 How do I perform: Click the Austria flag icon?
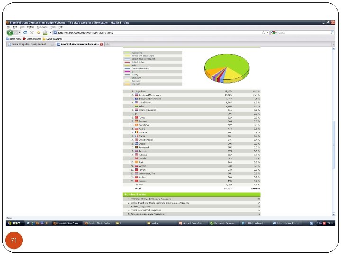[x=136, y=177]
